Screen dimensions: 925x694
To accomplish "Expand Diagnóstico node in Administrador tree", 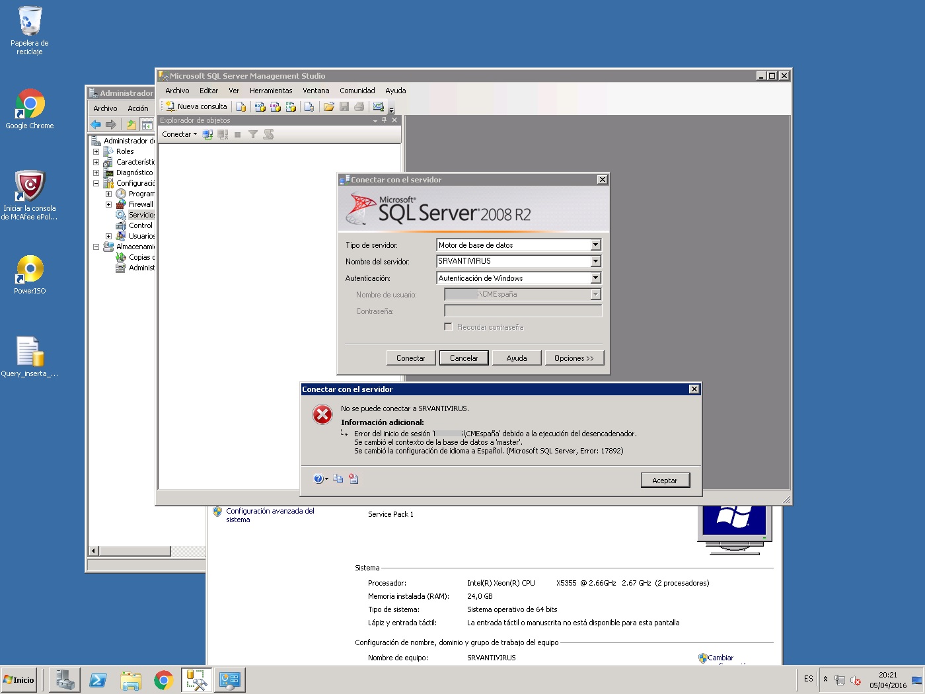I will 96,173.
